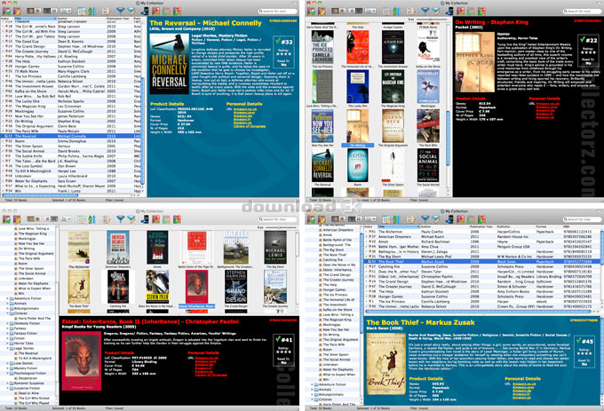This screenshot has height=411, width=604.
Task: Click Publication Year column header above Reversal list
Action: pos(119,18)
